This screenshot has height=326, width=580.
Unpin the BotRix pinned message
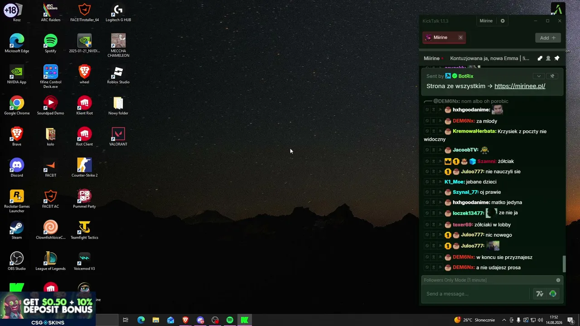point(552,76)
